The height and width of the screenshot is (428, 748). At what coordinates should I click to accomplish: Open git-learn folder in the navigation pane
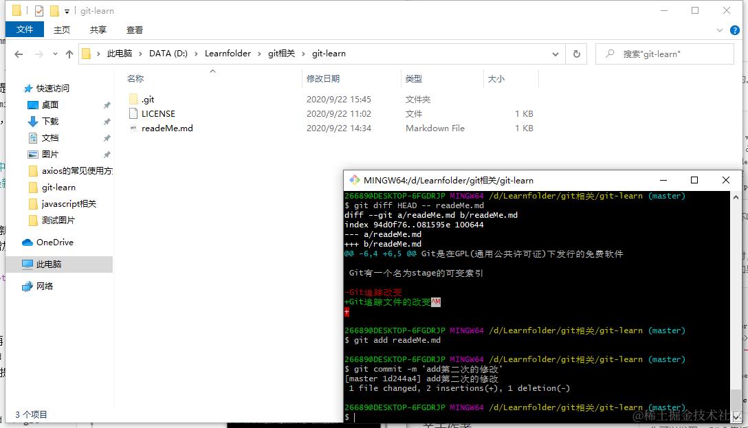pos(58,188)
